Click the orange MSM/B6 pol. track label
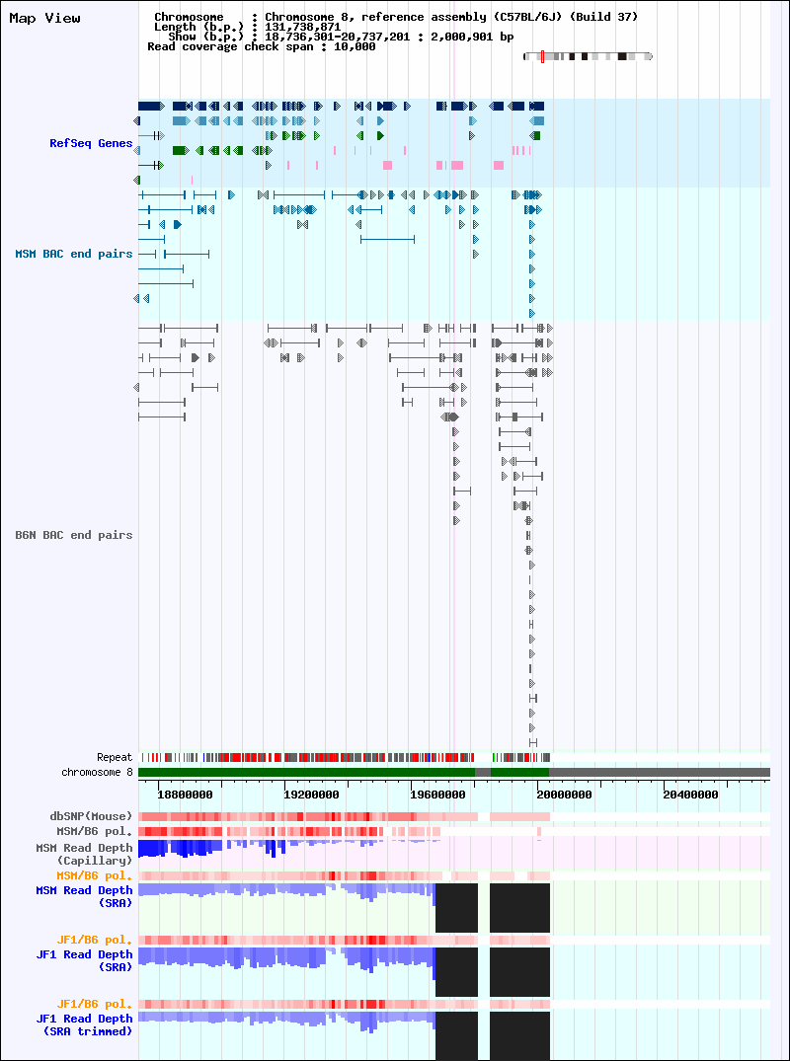Screen dimensions: 790x1061 coord(94,876)
